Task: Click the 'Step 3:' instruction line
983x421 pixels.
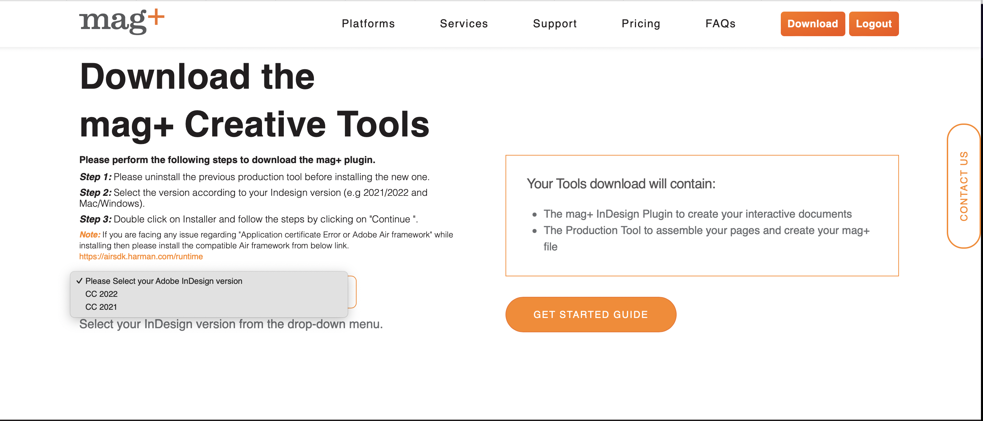Action: (248, 219)
